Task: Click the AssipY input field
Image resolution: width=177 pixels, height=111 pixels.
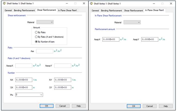Action: [x=150, y=39]
